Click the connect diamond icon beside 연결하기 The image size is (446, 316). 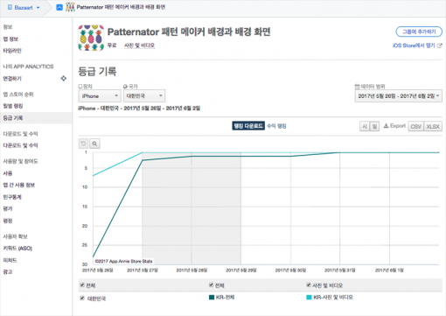tap(64, 78)
